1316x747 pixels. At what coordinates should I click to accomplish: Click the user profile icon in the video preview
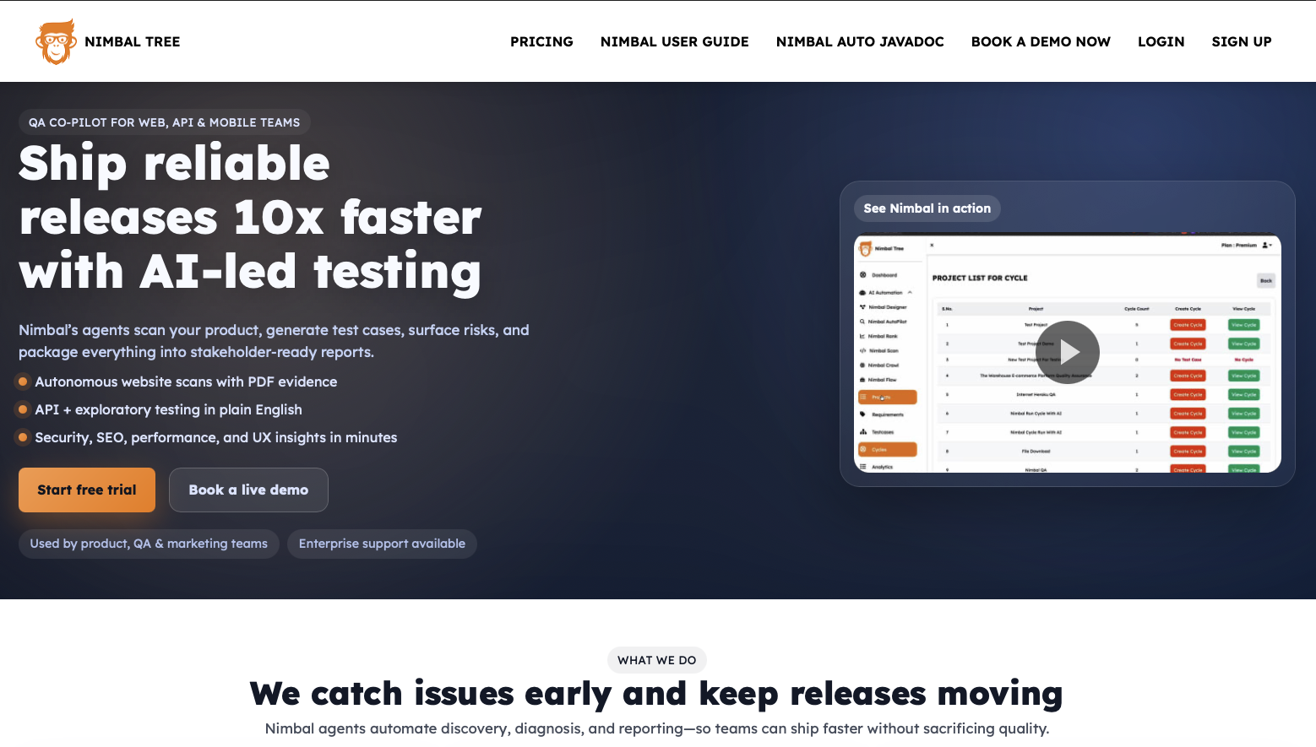coord(1265,246)
